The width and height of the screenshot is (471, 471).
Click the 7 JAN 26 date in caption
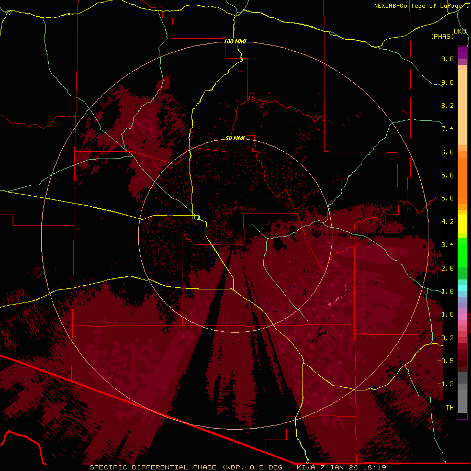338,467
